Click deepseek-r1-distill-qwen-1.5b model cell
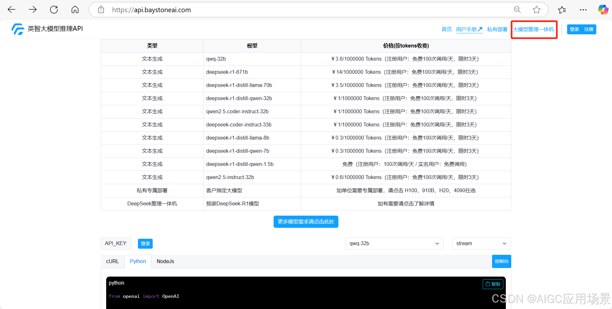This screenshot has width=612, height=309. click(252, 164)
